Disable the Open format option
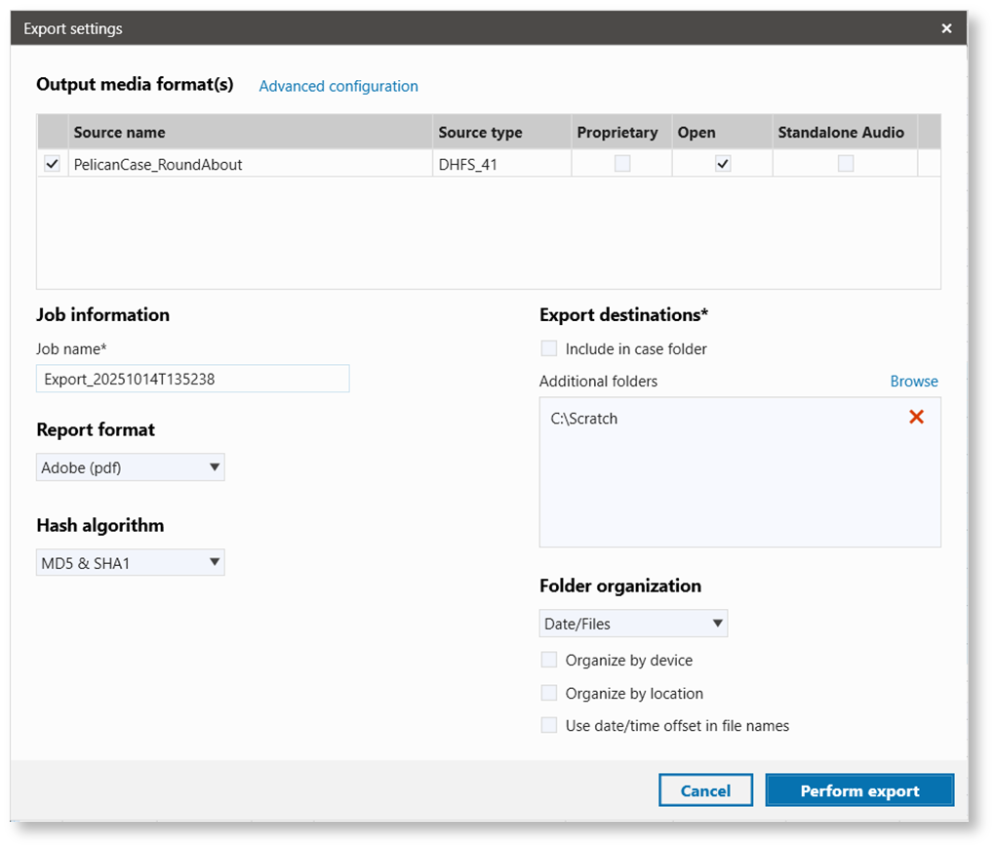 [721, 163]
